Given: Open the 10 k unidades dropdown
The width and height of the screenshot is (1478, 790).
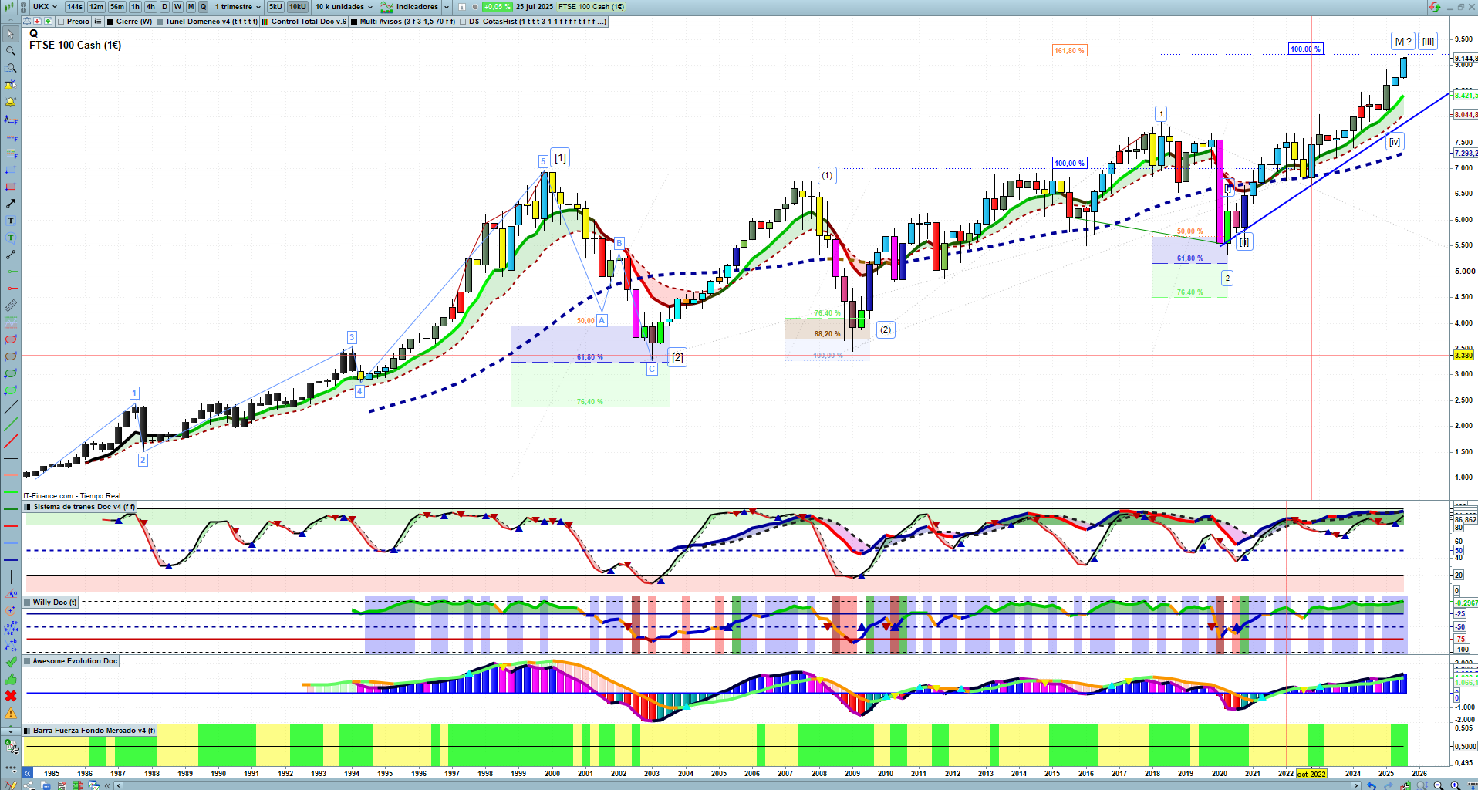Looking at the screenshot, I should pos(344,7).
